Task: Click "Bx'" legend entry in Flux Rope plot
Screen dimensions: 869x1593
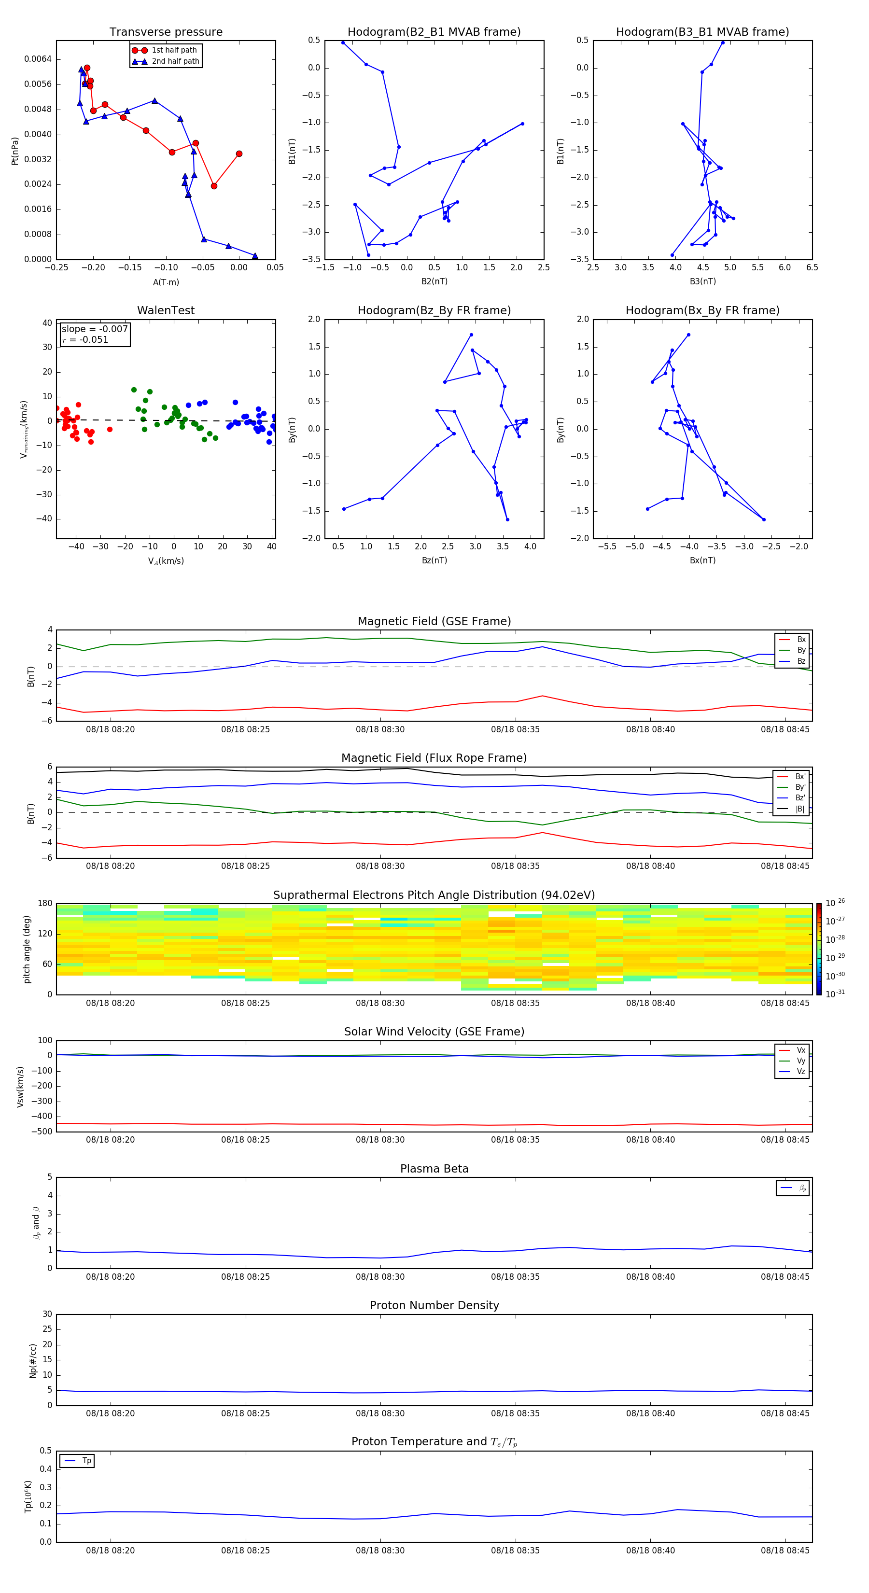Action: click(x=792, y=777)
